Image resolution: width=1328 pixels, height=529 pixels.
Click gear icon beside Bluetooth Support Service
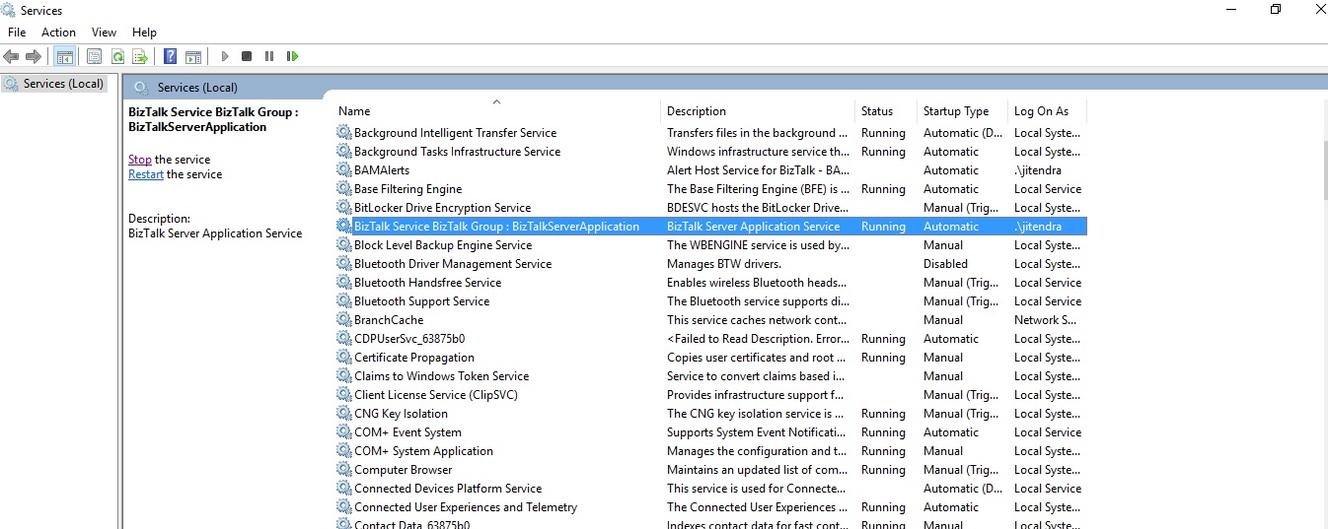click(x=343, y=301)
